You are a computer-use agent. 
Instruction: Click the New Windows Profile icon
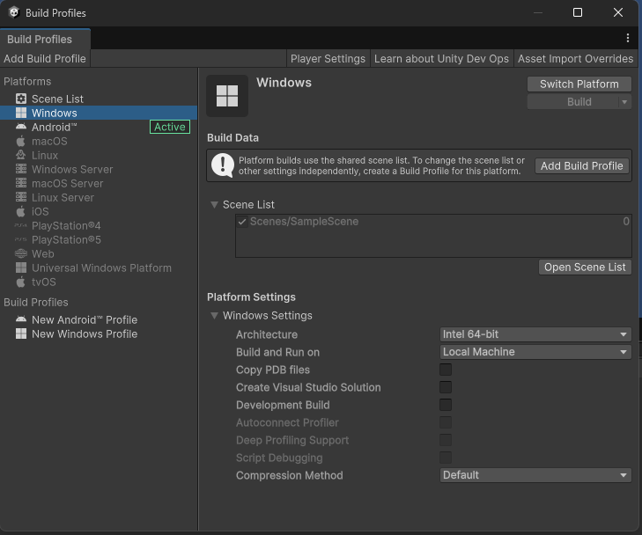(21, 333)
